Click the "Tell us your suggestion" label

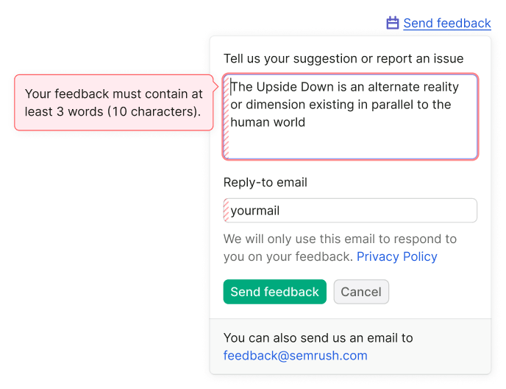[343, 58]
